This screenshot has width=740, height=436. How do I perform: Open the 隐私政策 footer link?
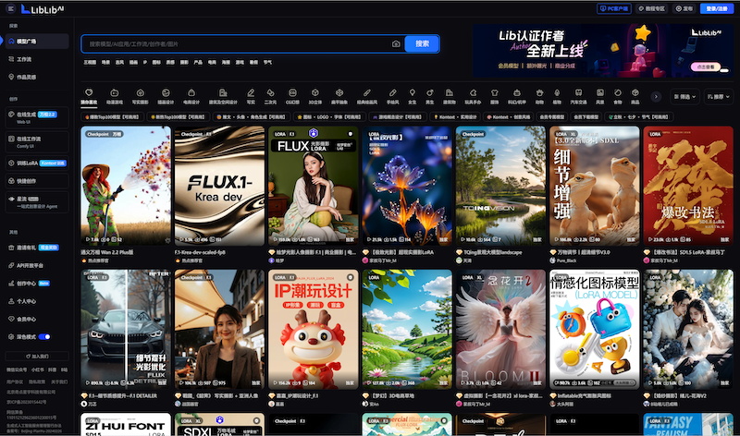pyautogui.click(x=37, y=381)
